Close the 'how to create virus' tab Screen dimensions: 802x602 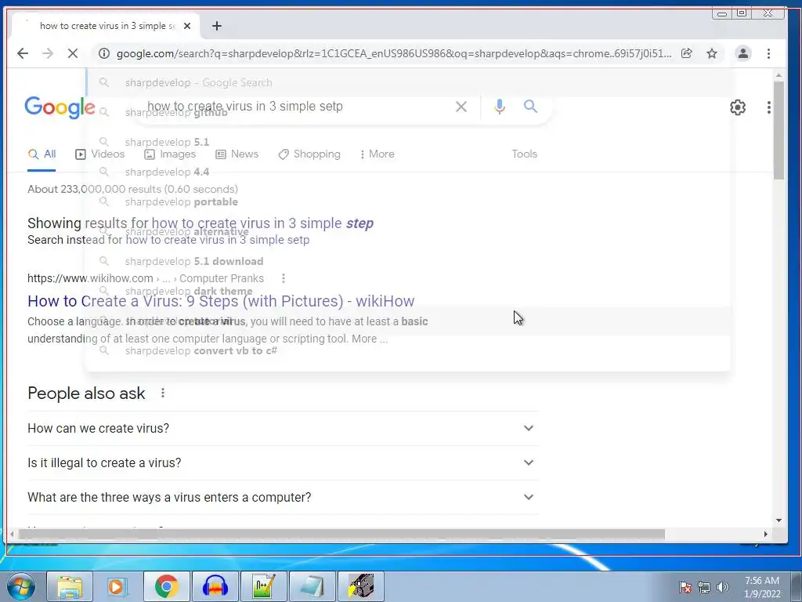pos(187,26)
